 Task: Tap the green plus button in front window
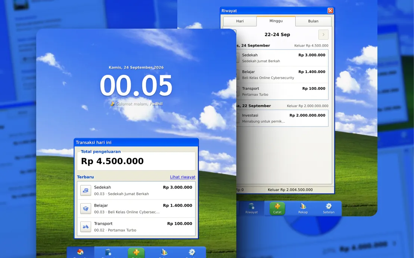136,252
